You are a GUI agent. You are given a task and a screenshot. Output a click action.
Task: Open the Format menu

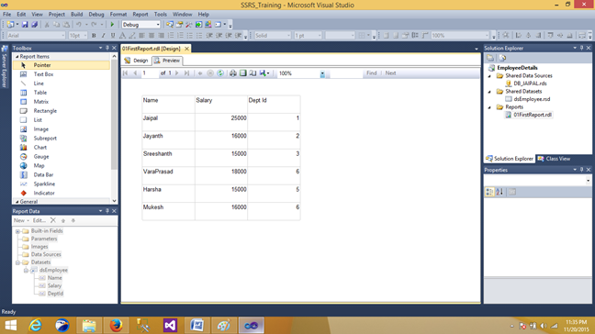point(118,15)
